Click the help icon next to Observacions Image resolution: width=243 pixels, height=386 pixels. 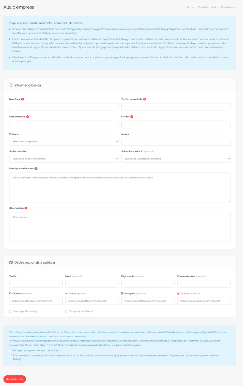26,208
